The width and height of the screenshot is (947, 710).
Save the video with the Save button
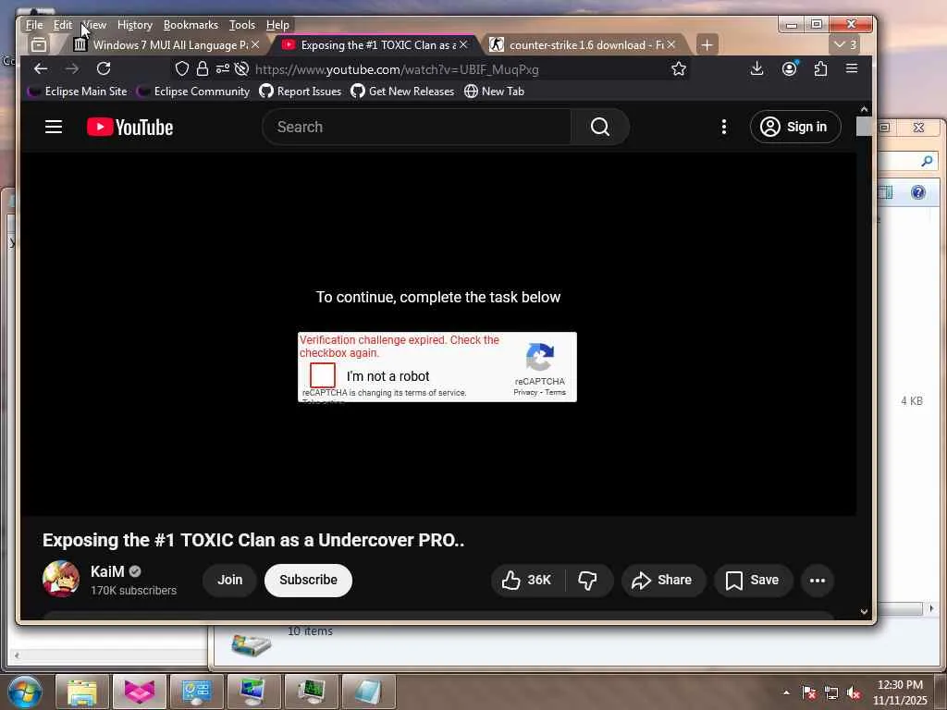[753, 581]
